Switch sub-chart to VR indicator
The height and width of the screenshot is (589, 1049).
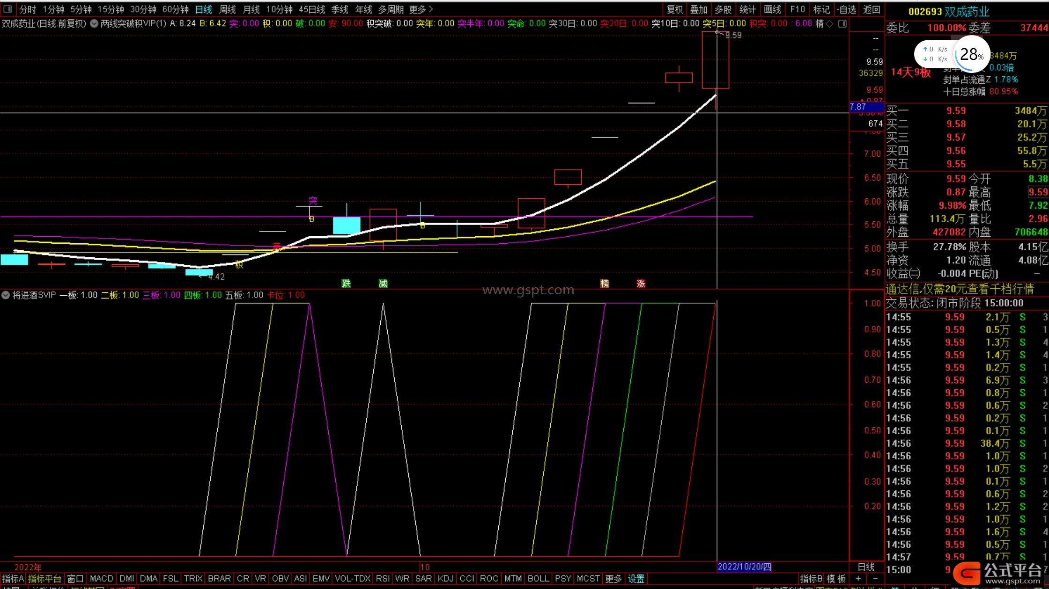click(260, 579)
